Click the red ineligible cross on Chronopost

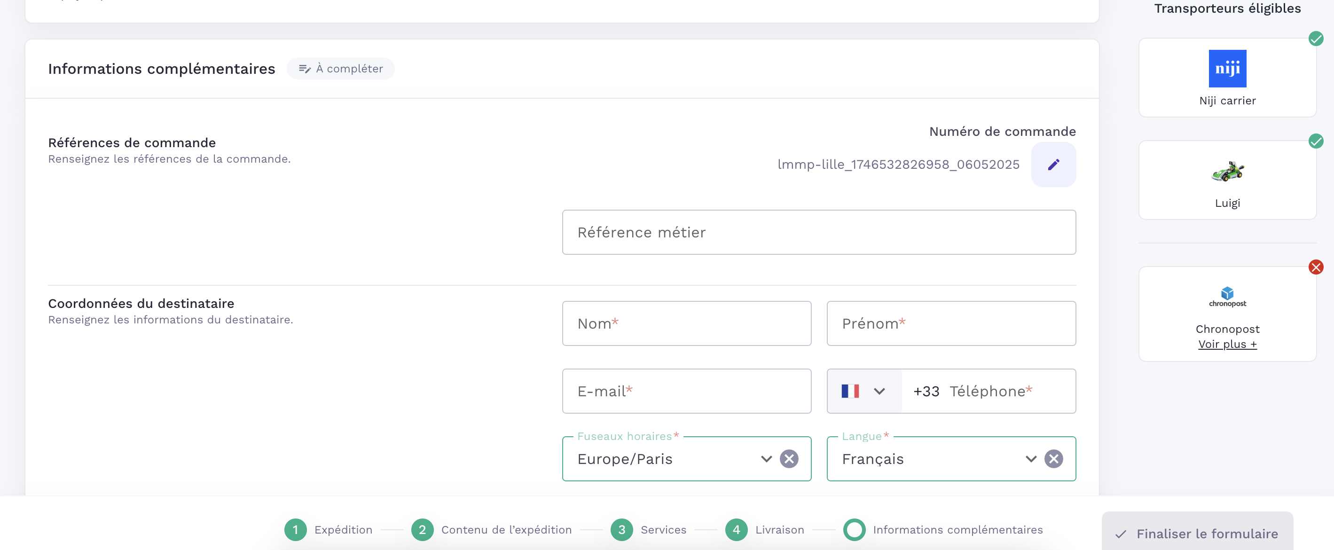click(x=1315, y=267)
